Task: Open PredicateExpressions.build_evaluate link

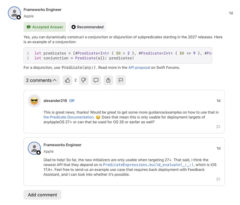Action: point(148,165)
